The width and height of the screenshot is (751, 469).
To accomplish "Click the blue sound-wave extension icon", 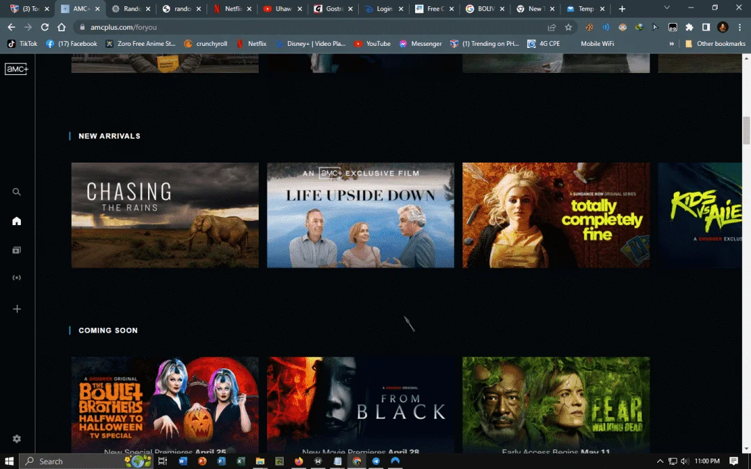I will (x=606, y=27).
